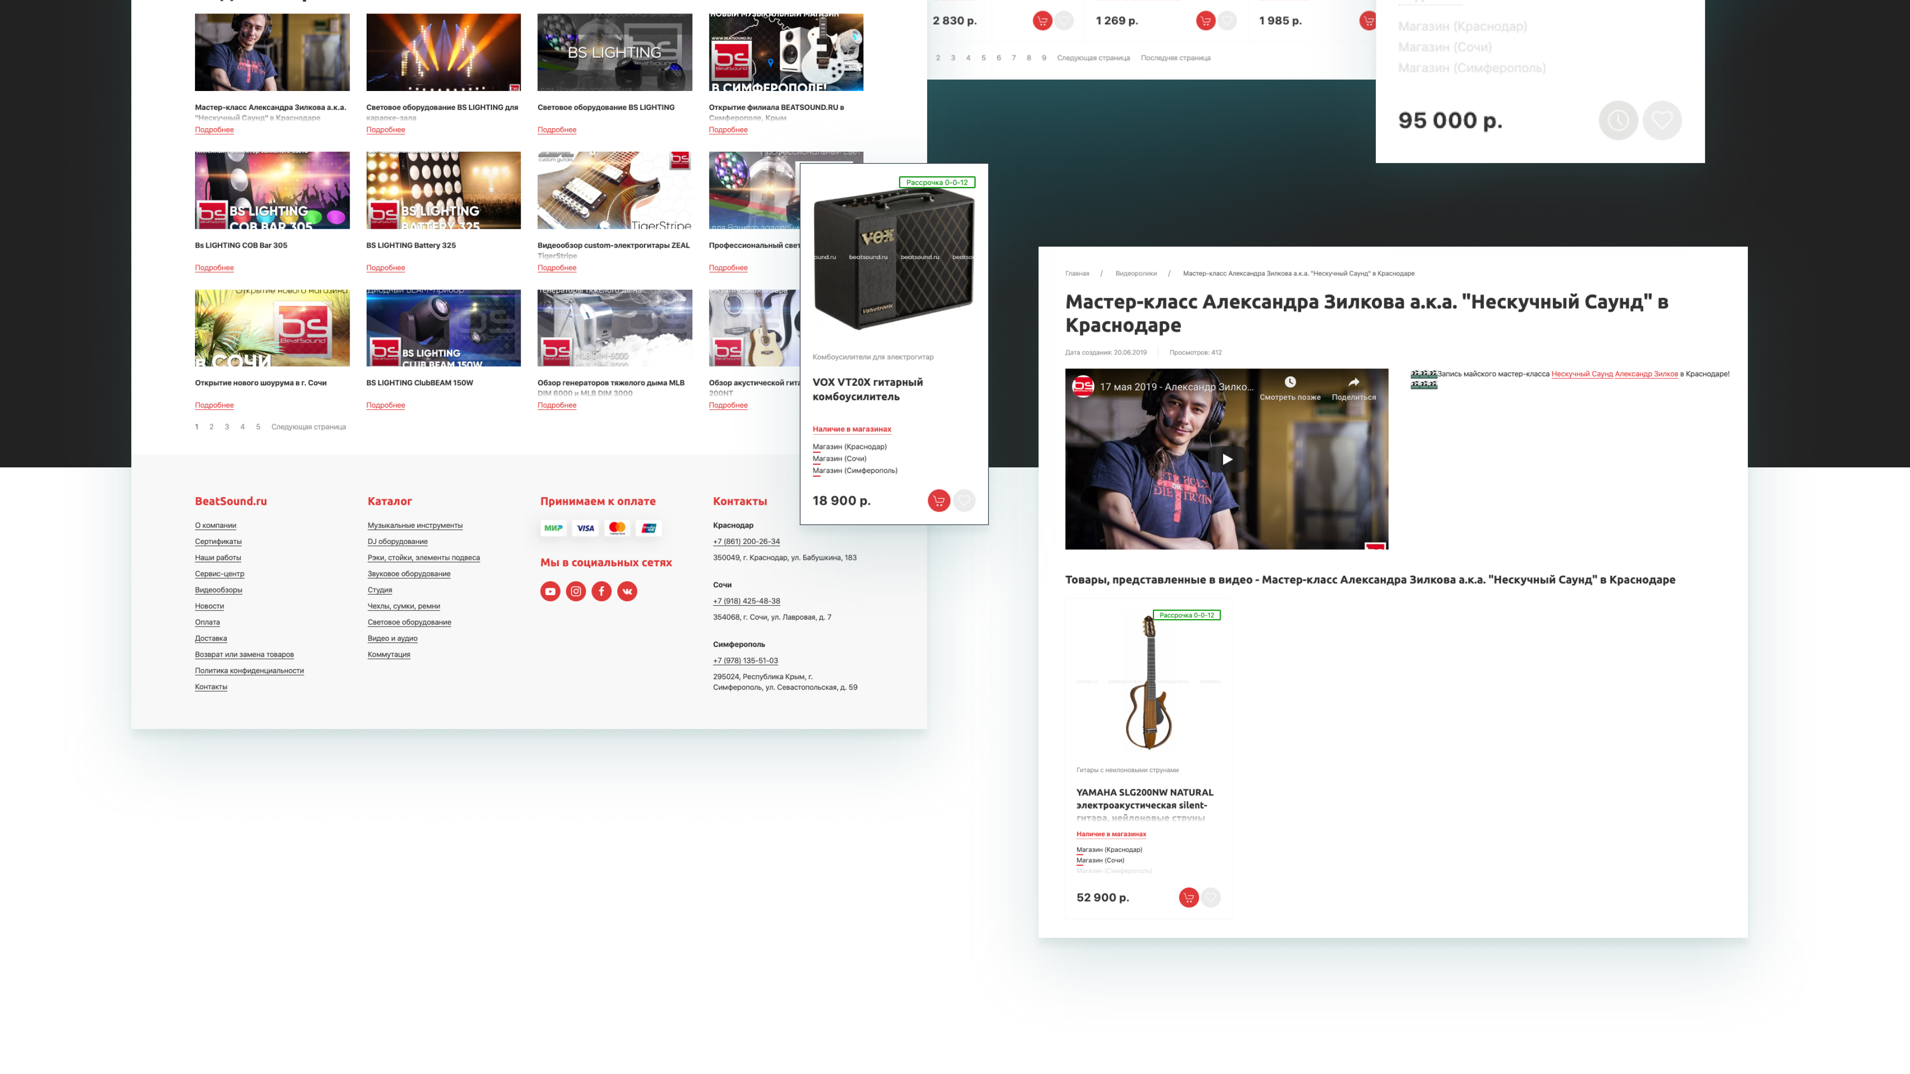Open Подробнее under Мастер-класс Александра Зилкова
Image resolution: width=1910 pixels, height=1074 pixels.
pos(214,130)
